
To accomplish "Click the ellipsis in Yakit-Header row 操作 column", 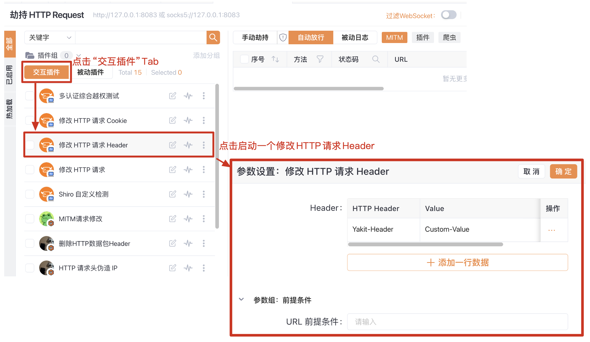I will pyautogui.click(x=552, y=230).
